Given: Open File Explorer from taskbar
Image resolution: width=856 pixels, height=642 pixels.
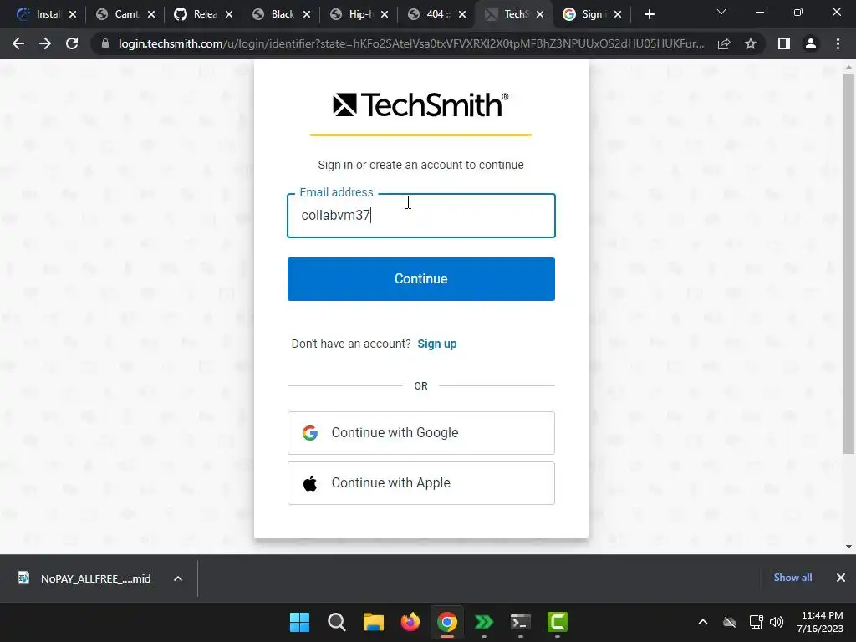Looking at the screenshot, I should coord(374,622).
